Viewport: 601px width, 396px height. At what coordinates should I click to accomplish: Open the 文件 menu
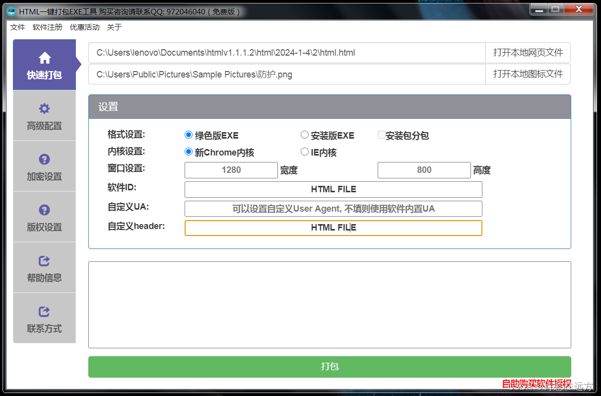(17, 27)
